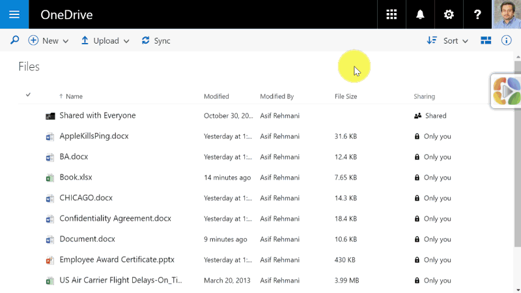The width and height of the screenshot is (521, 293).
Task: Click the Shared with Everyone folder icon
Action: pos(50,116)
